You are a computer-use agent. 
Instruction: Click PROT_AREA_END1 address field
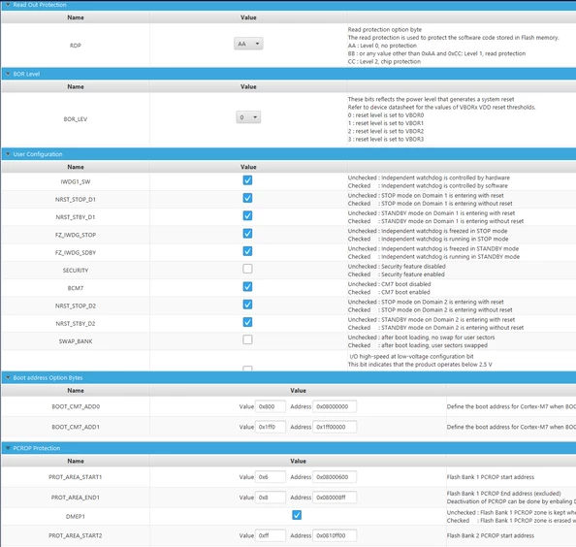335,498
